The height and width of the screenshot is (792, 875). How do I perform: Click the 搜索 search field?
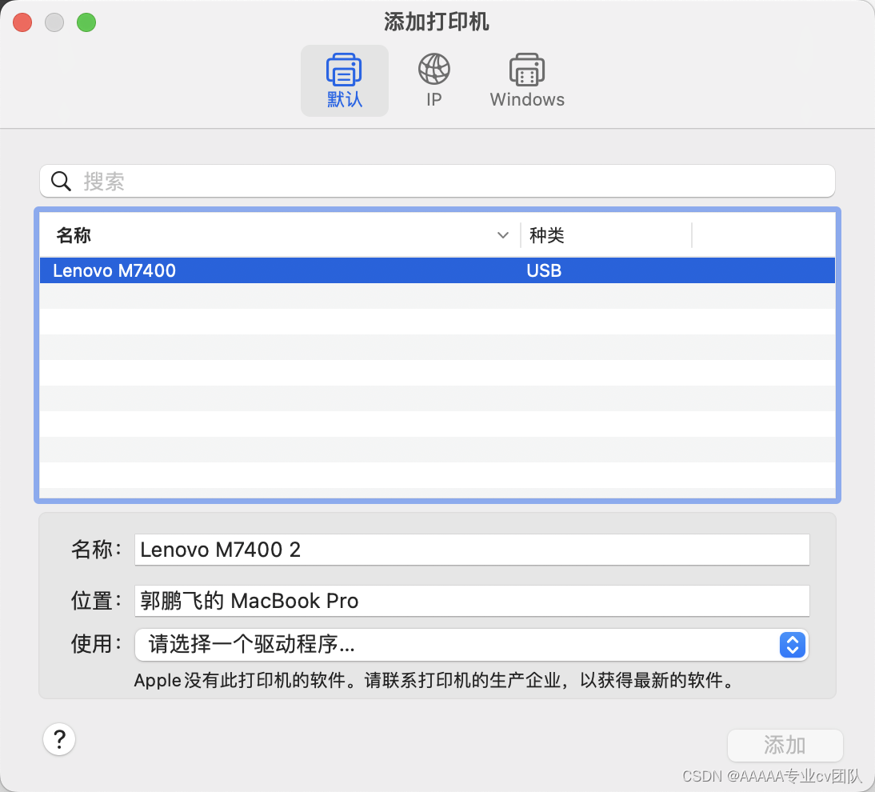(437, 181)
